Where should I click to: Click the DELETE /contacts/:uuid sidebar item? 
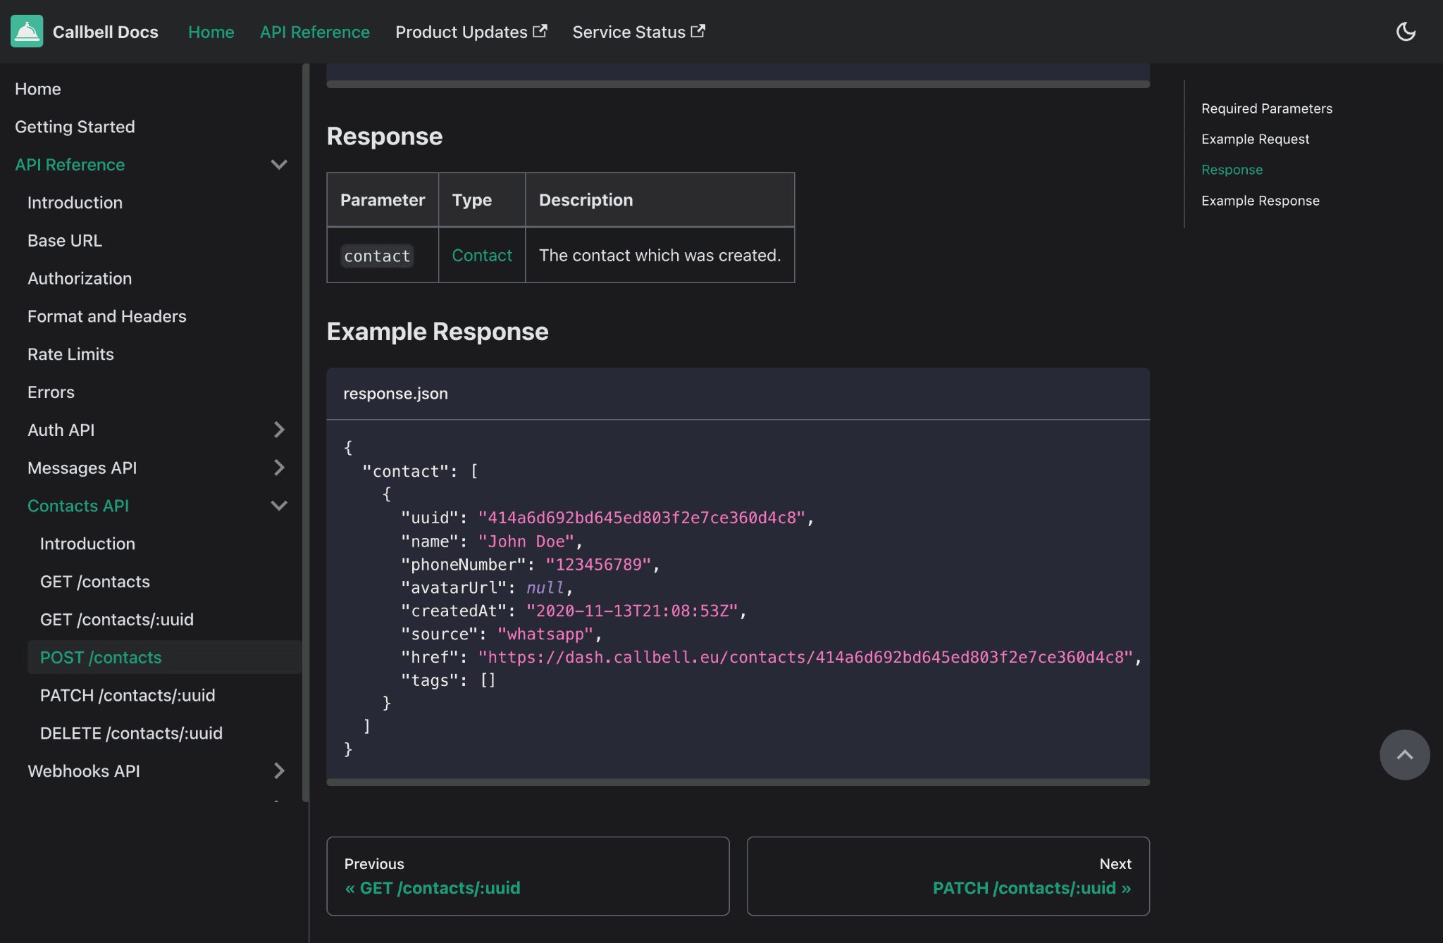point(132,734)
